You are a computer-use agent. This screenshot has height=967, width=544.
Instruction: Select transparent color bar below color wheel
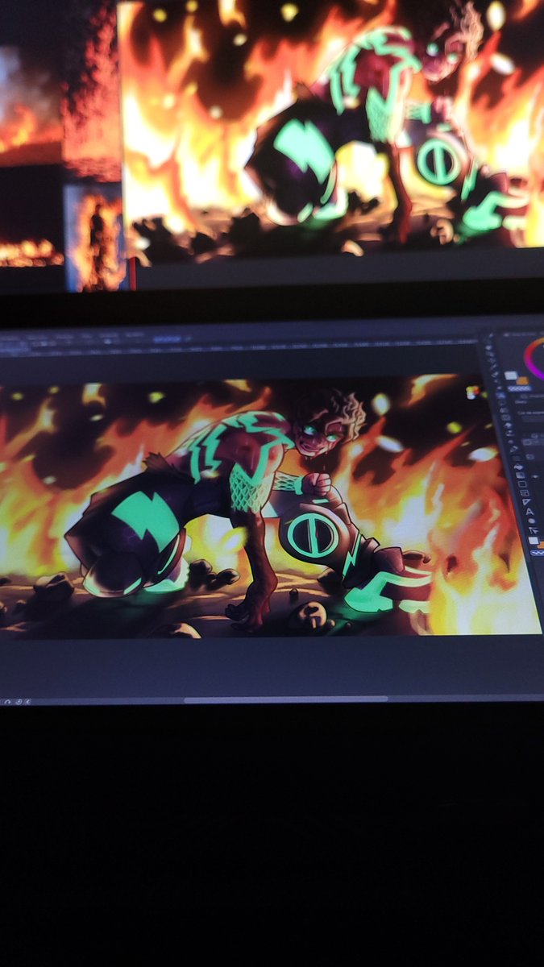[519, 388]
